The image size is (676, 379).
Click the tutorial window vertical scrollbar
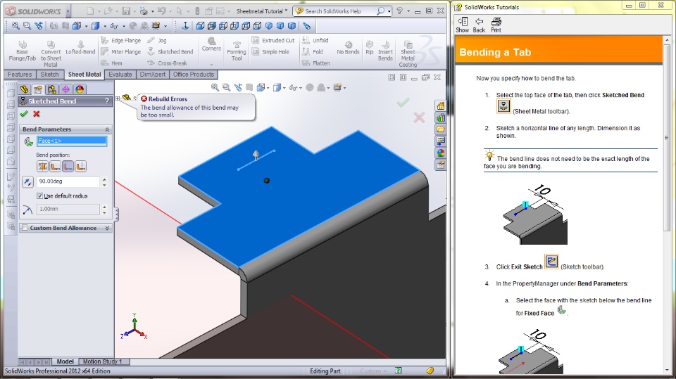click(x=667, y=138)
